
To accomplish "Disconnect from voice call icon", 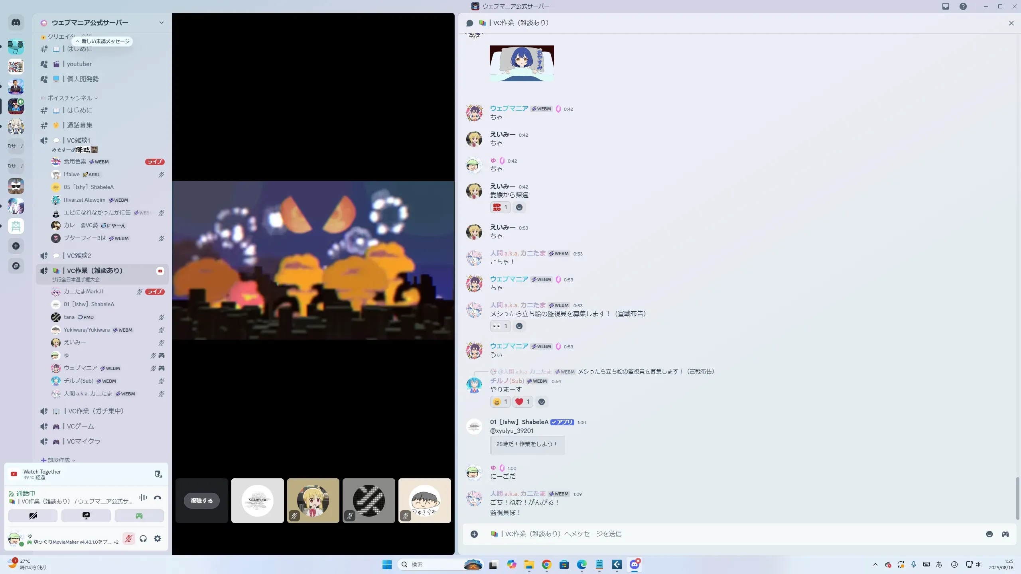I will (x=158, y=497).
